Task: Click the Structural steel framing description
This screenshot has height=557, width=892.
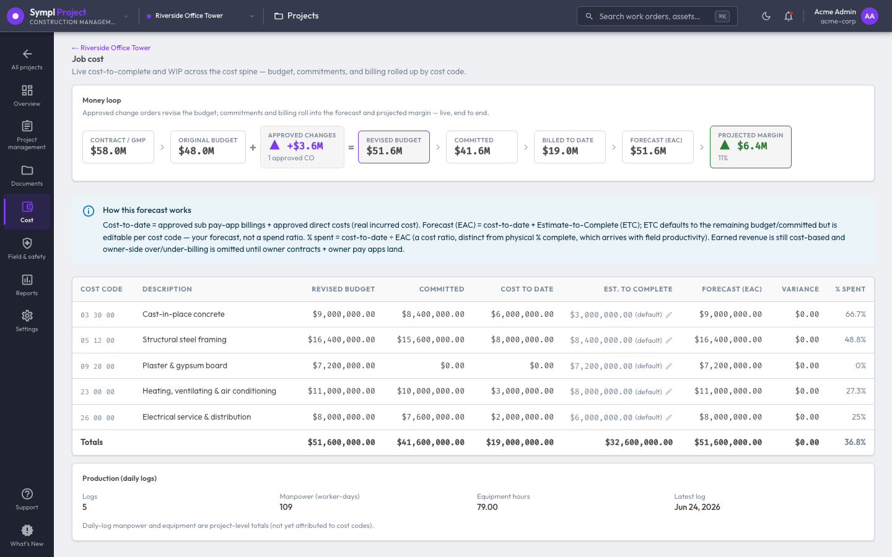Action: pos(185,340)
